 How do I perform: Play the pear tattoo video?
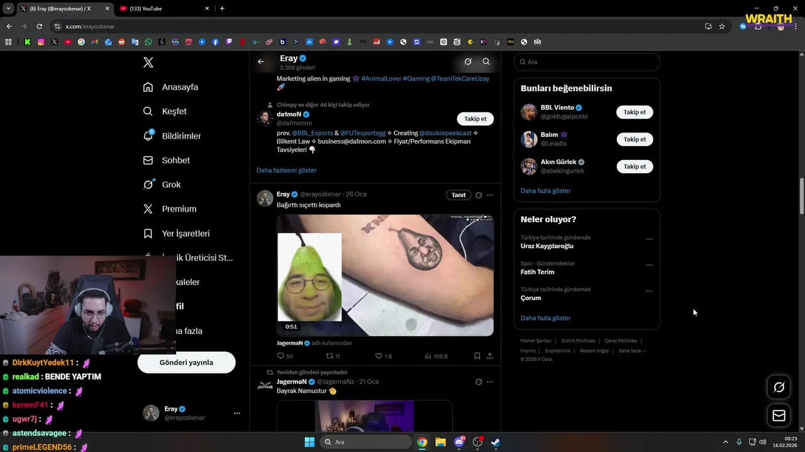(385, 275)
